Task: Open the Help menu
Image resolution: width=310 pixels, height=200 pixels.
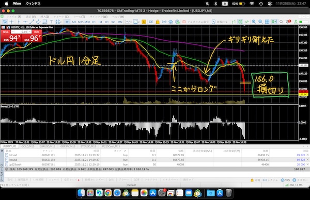Action: click(x=118, y=17)
